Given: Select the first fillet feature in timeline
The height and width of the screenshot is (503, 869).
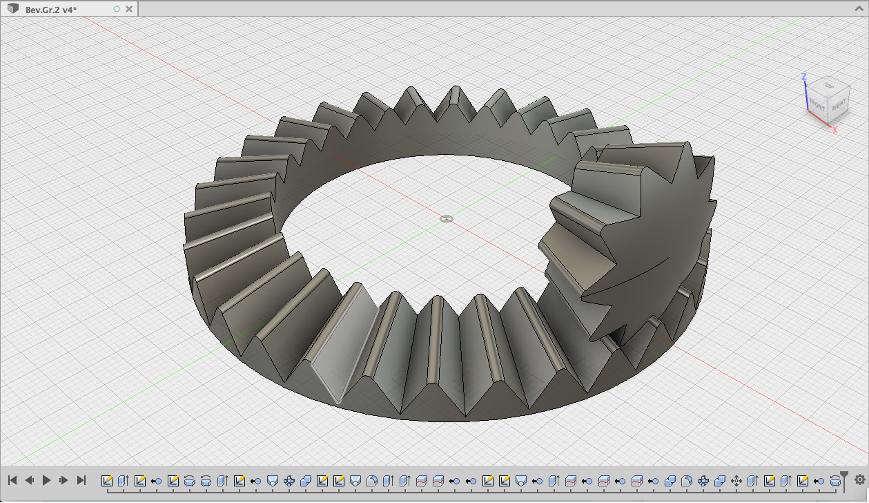Looking at the screenshot, I should tap(372, 481).
